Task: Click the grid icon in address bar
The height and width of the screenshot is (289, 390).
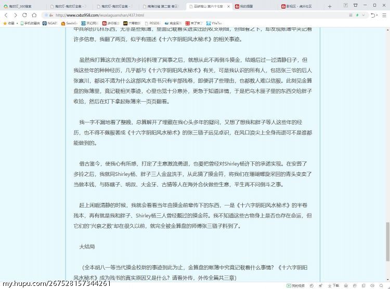Action: tap(350, 15)
